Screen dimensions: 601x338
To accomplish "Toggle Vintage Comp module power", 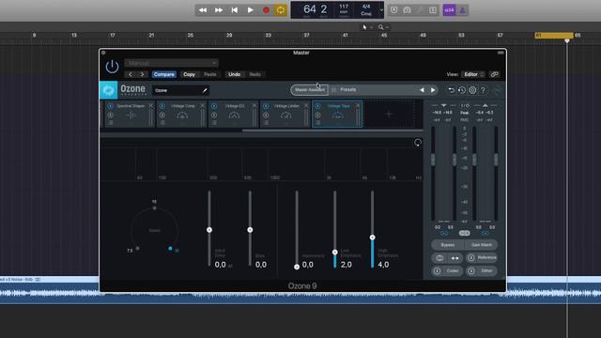I will pyautogui.click(x=162, y=106).
